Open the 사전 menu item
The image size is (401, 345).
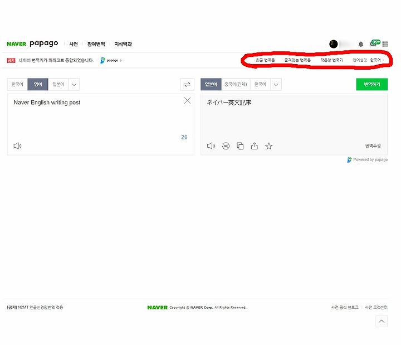tap(74, 44)
